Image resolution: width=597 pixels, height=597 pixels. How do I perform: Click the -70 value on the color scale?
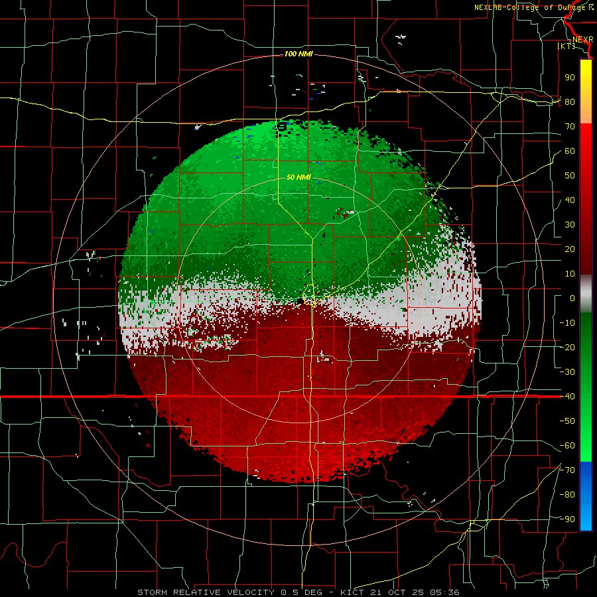click(x=567, y=470)
